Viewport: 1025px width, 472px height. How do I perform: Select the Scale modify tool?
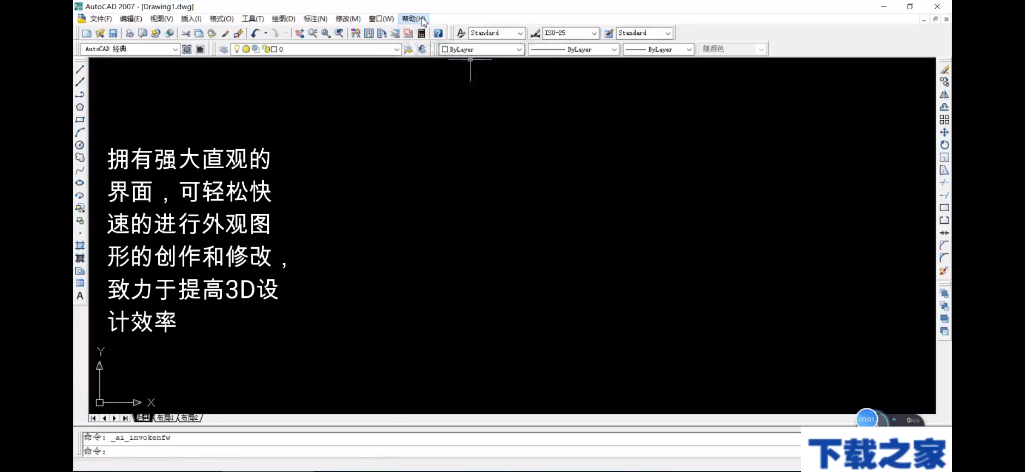(944, 157)
